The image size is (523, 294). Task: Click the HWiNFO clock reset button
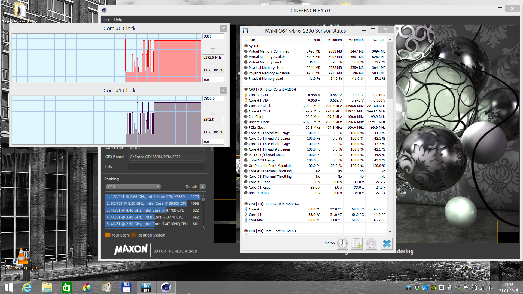(x=342, y=243)
